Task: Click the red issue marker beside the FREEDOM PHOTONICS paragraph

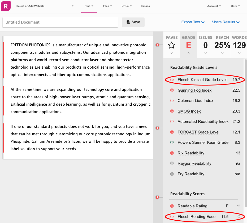Action: click(x=157, y=45)
